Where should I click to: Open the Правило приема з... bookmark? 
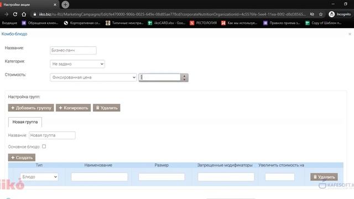tap(282, 23)
